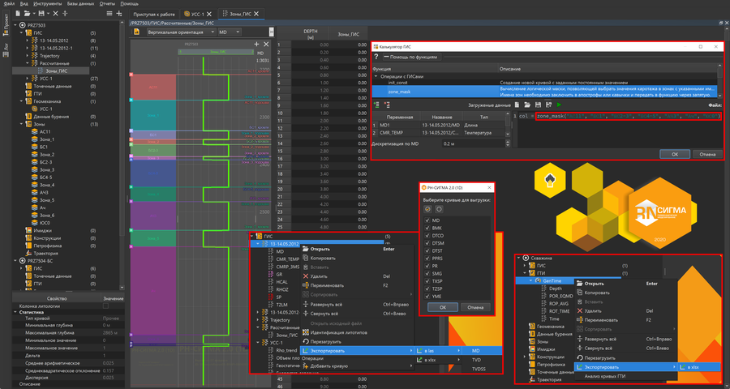This screenshot has height=389, width=730.
Task: Click the plus icon above the well track
Action: click(x=256, y=45)
